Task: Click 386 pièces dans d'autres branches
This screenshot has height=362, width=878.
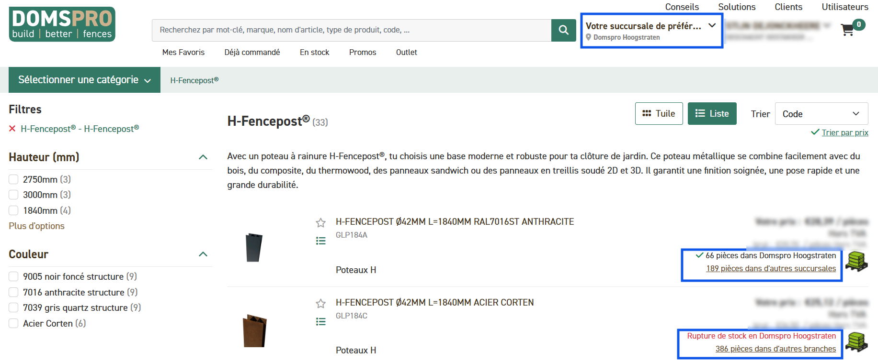Action: point(776,349)
